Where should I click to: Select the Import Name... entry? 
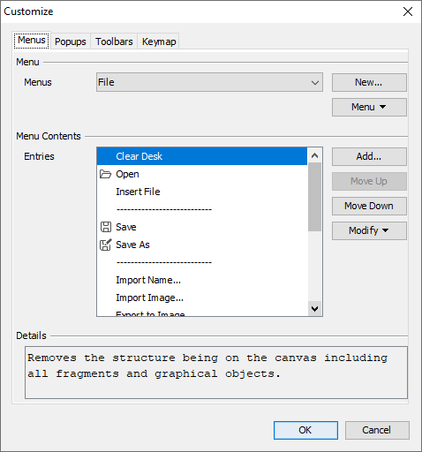click(x=202, y=280)
